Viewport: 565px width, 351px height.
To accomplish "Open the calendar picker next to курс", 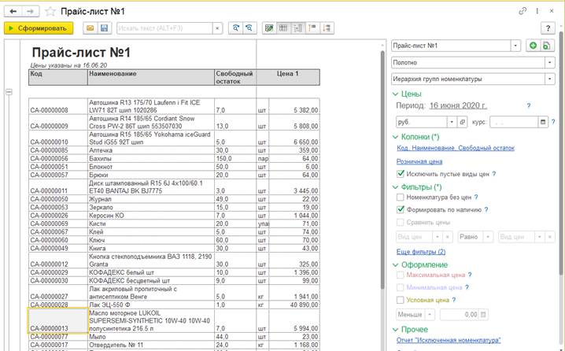I will tap(544, 122).
